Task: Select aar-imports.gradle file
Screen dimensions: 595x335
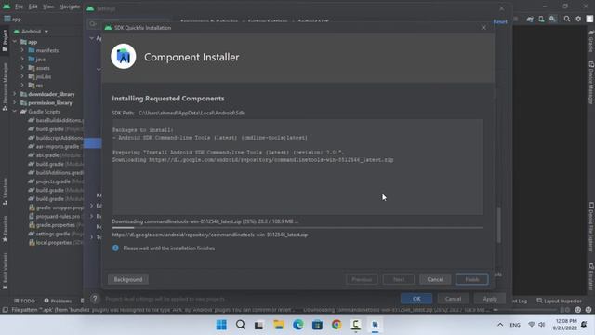Action: click(56, 146)
